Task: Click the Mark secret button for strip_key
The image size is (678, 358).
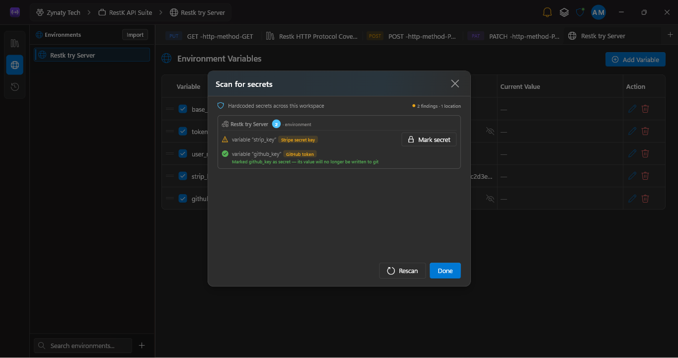Action: tap(429, 140)
